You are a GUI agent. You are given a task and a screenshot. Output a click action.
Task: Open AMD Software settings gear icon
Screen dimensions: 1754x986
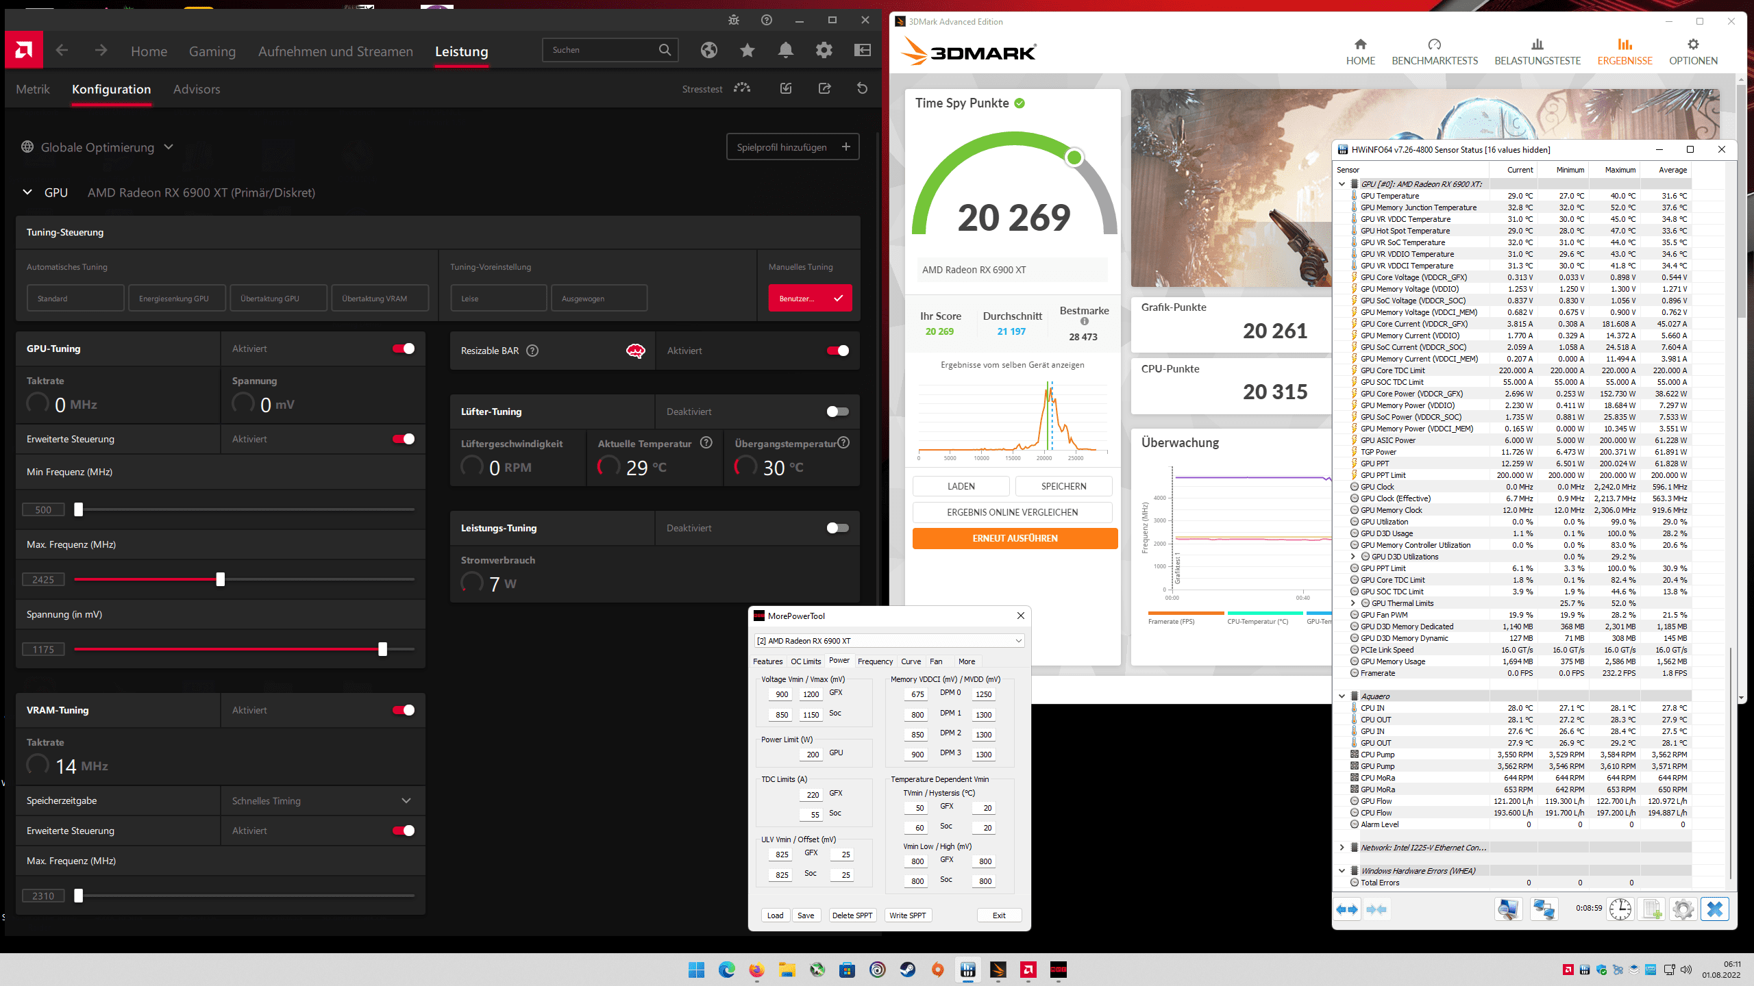point(824,50)
